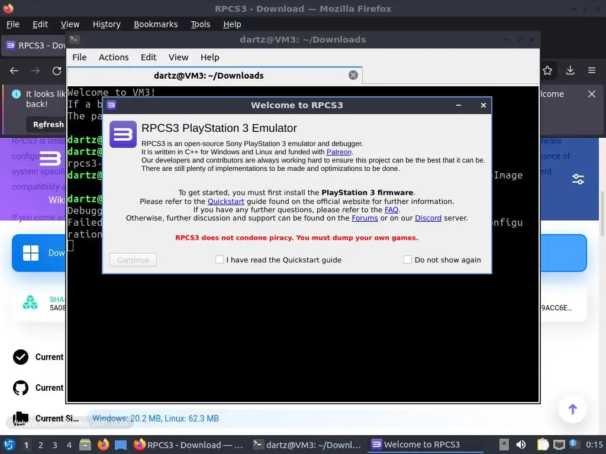Click the SHA checksum cubes icon
Image resolution: width=606 pixels, height=454 pixels.
30,302
